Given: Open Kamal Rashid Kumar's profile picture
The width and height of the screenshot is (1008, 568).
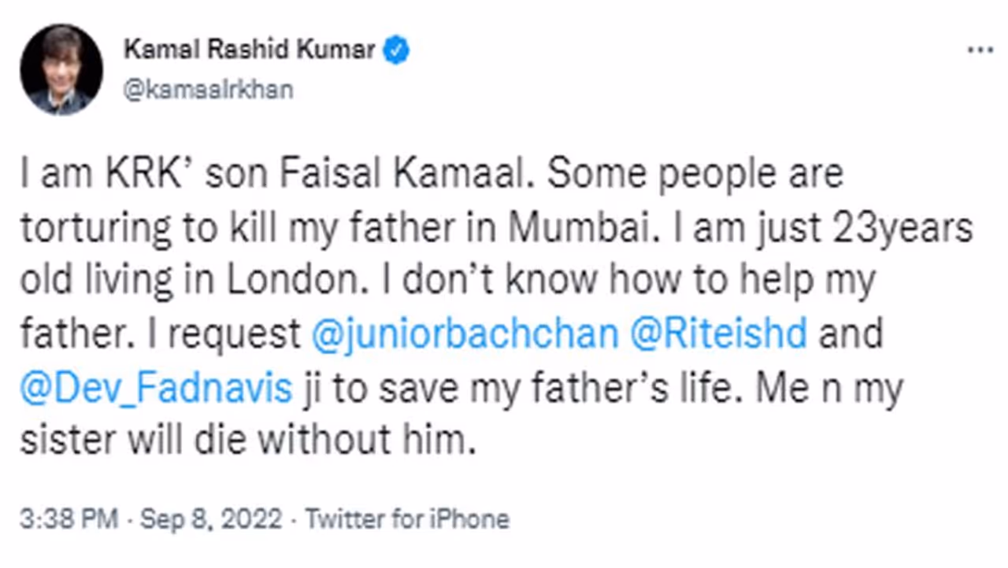Looking at the screenshot, I should (x=61, y=69).
